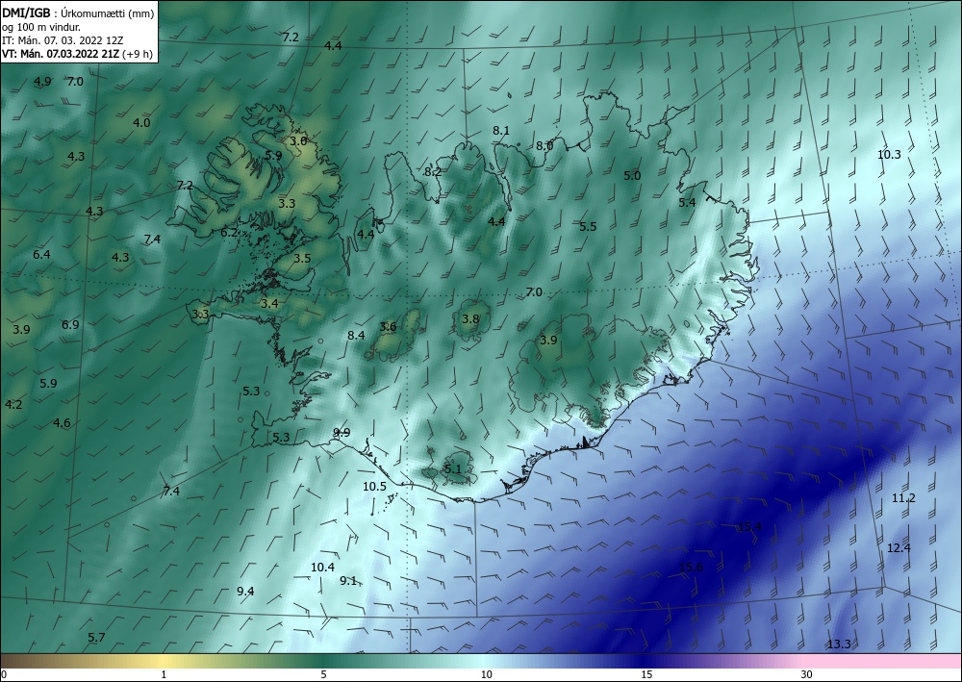Click the 5.1 value label
The width and height of the screenshot is (962, 682).
point(452,469)
